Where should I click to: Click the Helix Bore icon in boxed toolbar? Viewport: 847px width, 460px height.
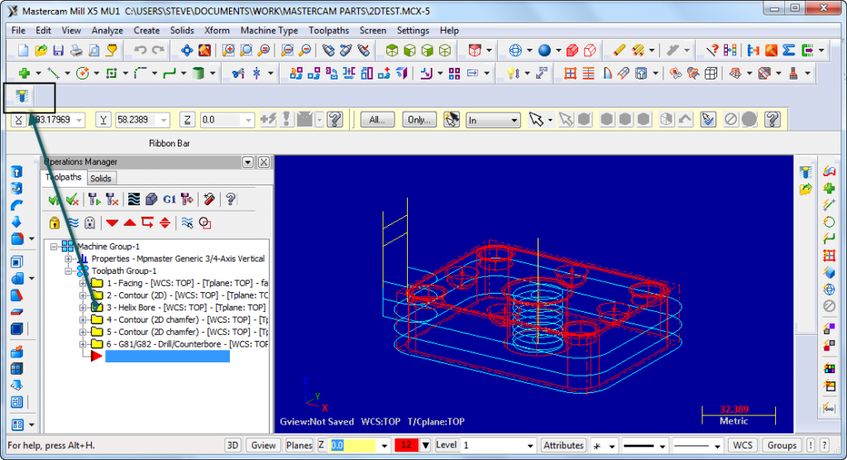point(22,96)
